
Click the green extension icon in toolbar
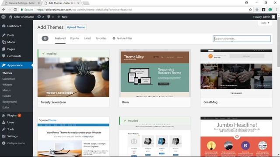[x=270, y=10]
